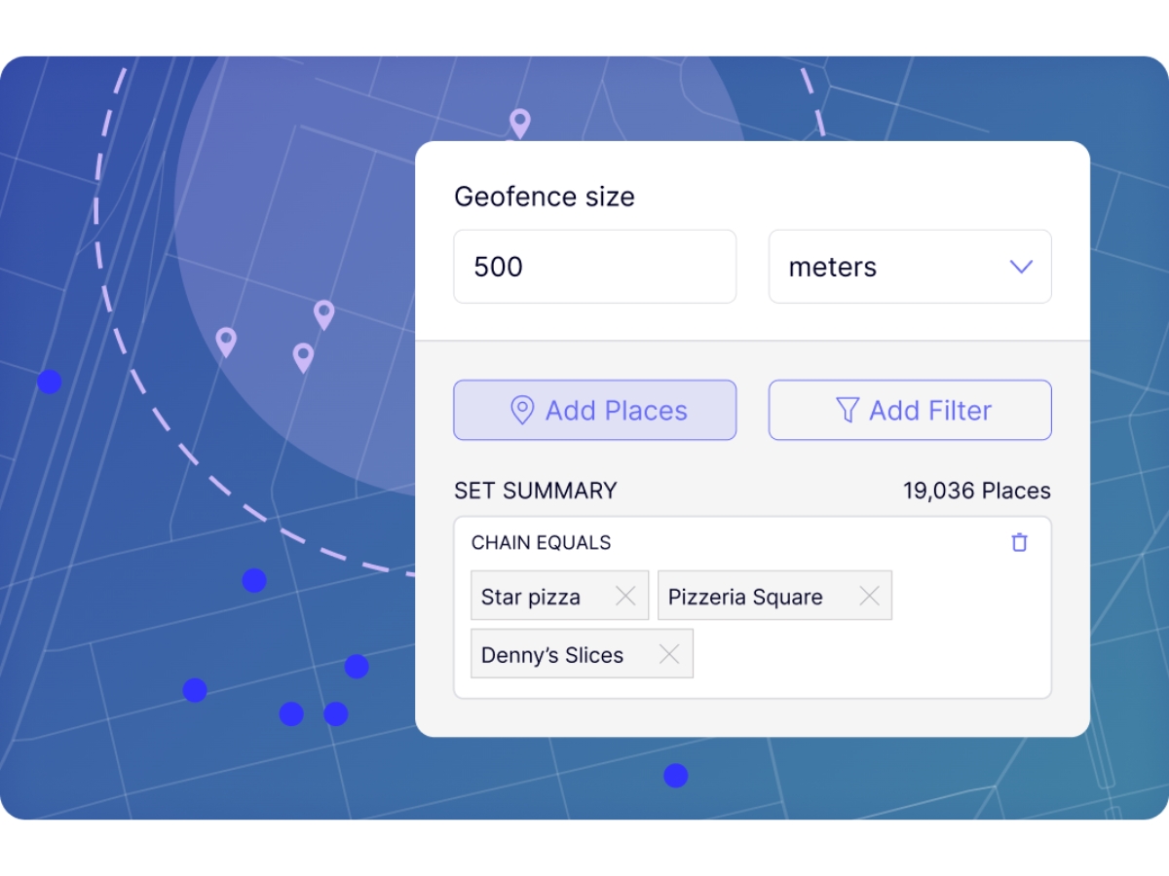Click the chevron arrow in the units dropdown

(1021, 267)
